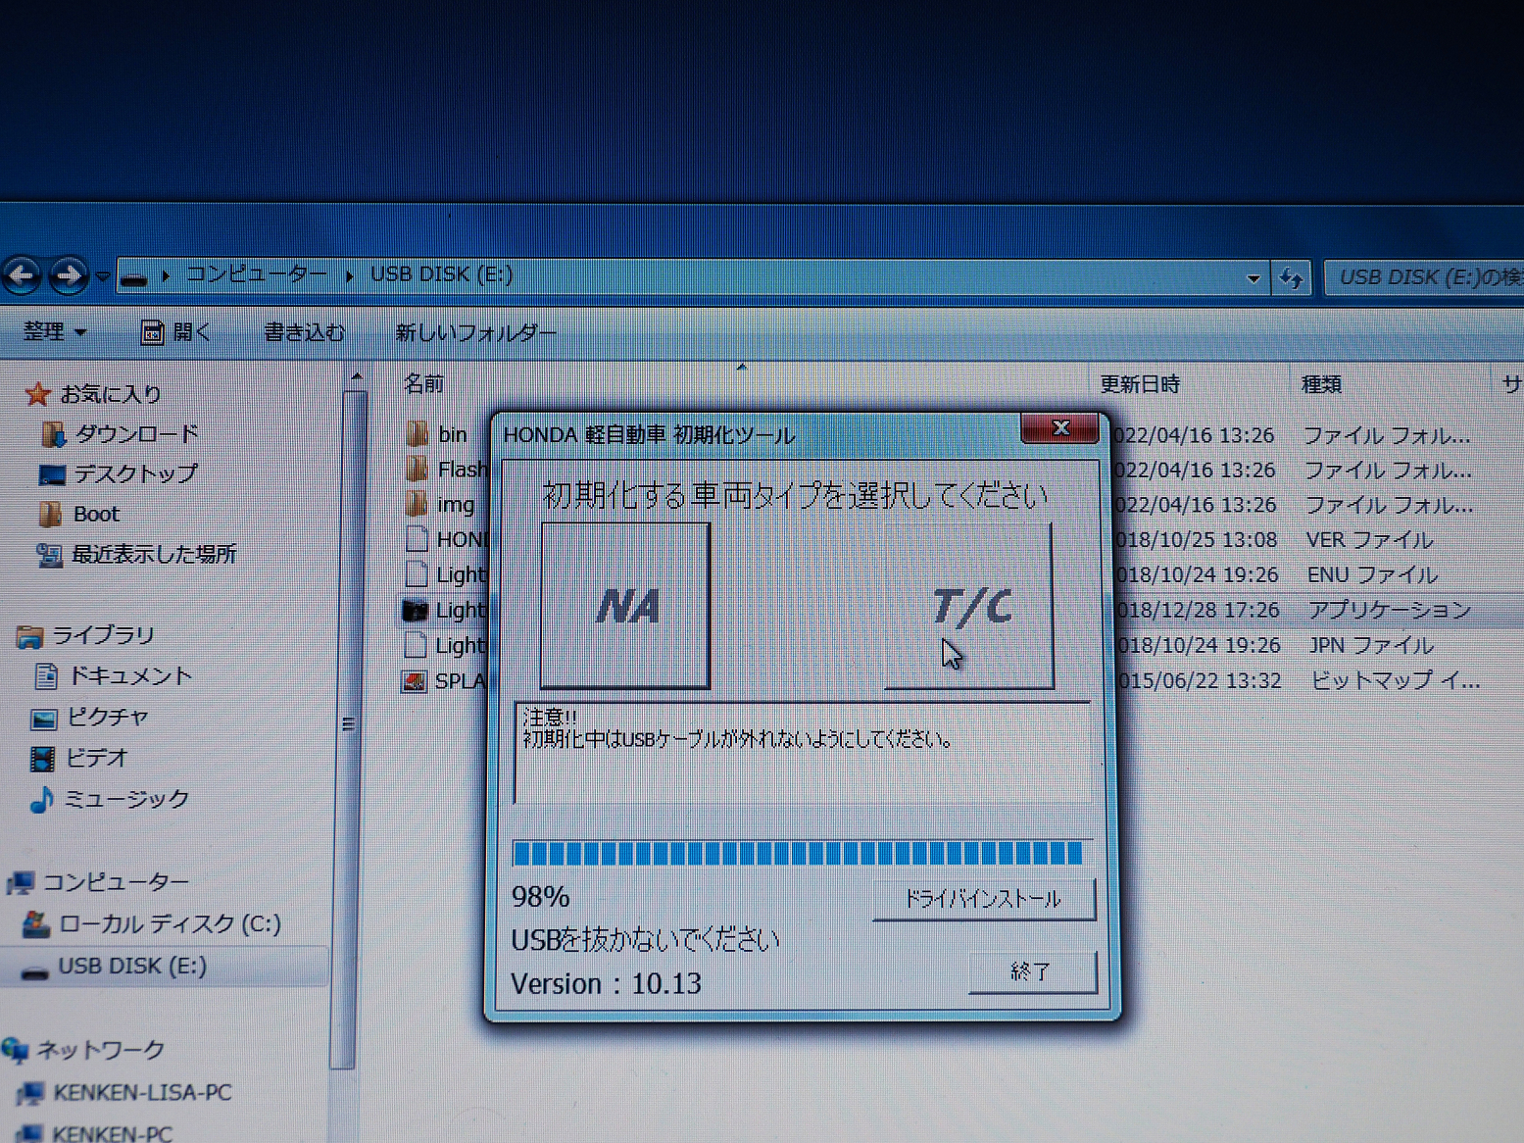Click the 015/06/22 13:32 date cell
Viewport: 1524px width, 1143px height.
click(x=1199, y=680)
